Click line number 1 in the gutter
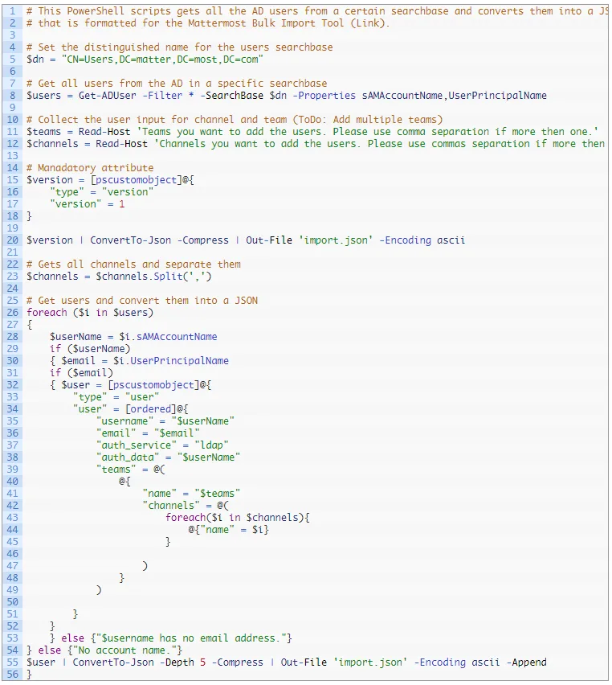Screen dimensions: 612x685 pyautogui.click(x=13, y=11)
